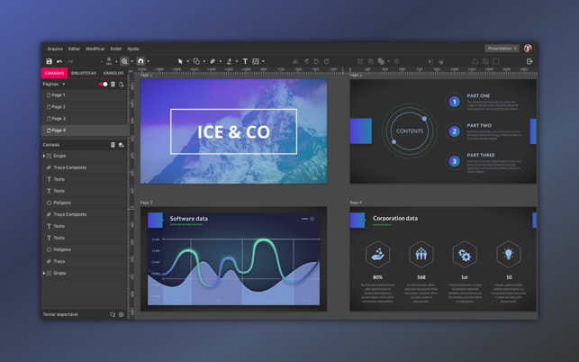Select the Text tool

click(245, 61)
